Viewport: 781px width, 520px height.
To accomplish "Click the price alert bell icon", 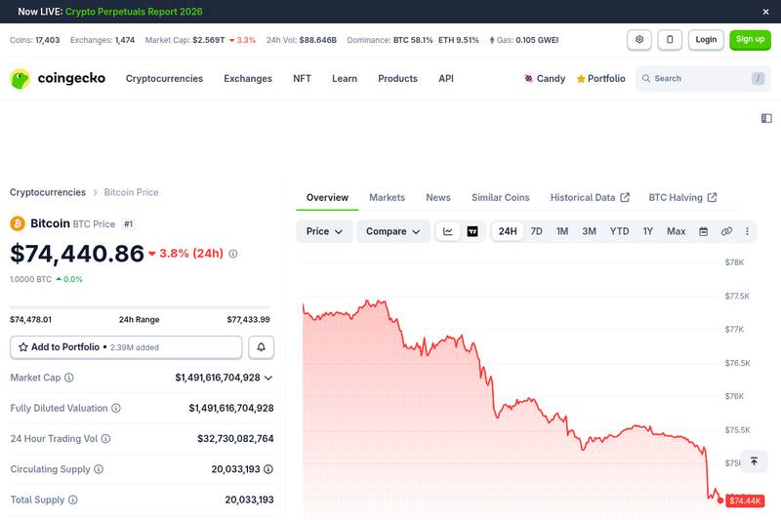I will coord(261,347).
